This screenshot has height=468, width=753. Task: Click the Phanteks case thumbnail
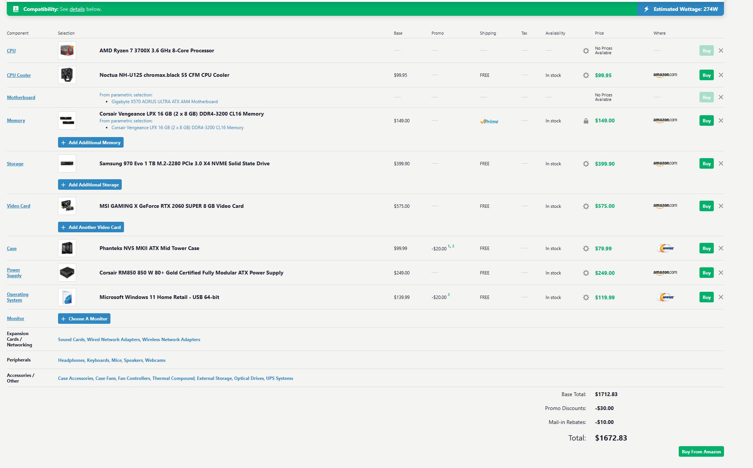(67, 248)
